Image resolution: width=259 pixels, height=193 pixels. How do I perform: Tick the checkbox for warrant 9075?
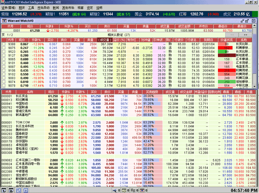pos(4,48)
